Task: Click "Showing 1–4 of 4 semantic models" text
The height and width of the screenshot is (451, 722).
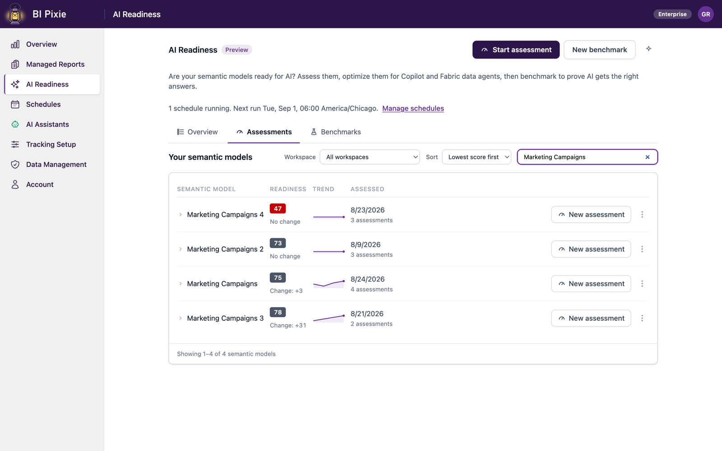Action: coord(226,354)
